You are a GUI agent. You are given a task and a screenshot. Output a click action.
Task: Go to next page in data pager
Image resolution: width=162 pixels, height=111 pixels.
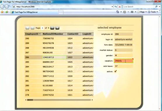pyautogui.click(x=52, y=28)
